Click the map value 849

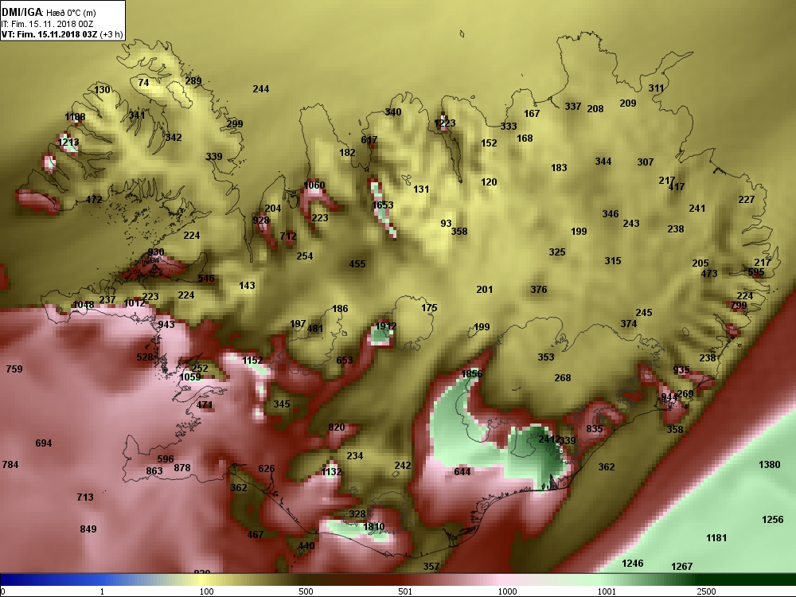coord(88,529)
